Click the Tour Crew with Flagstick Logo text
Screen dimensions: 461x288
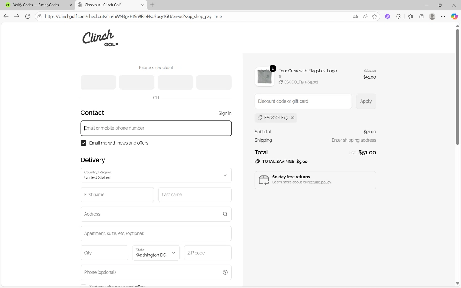[x=308, y=71]
